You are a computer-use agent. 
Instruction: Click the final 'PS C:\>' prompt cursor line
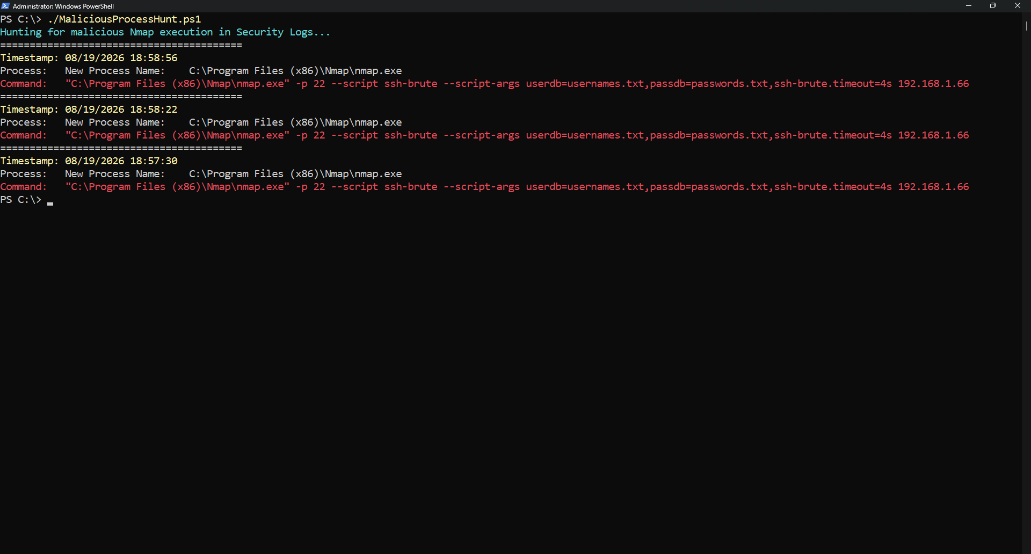27,200
